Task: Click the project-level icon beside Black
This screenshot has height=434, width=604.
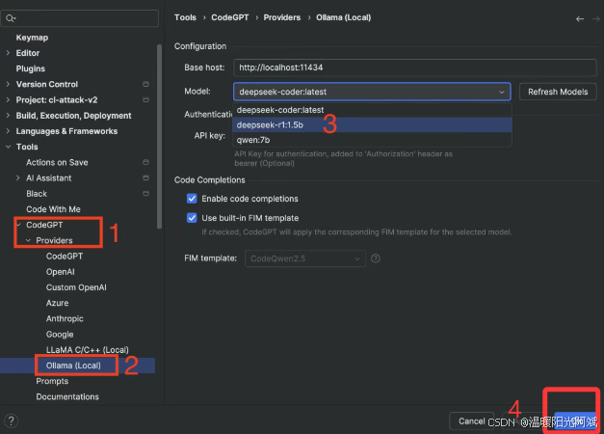Action: 146,193
